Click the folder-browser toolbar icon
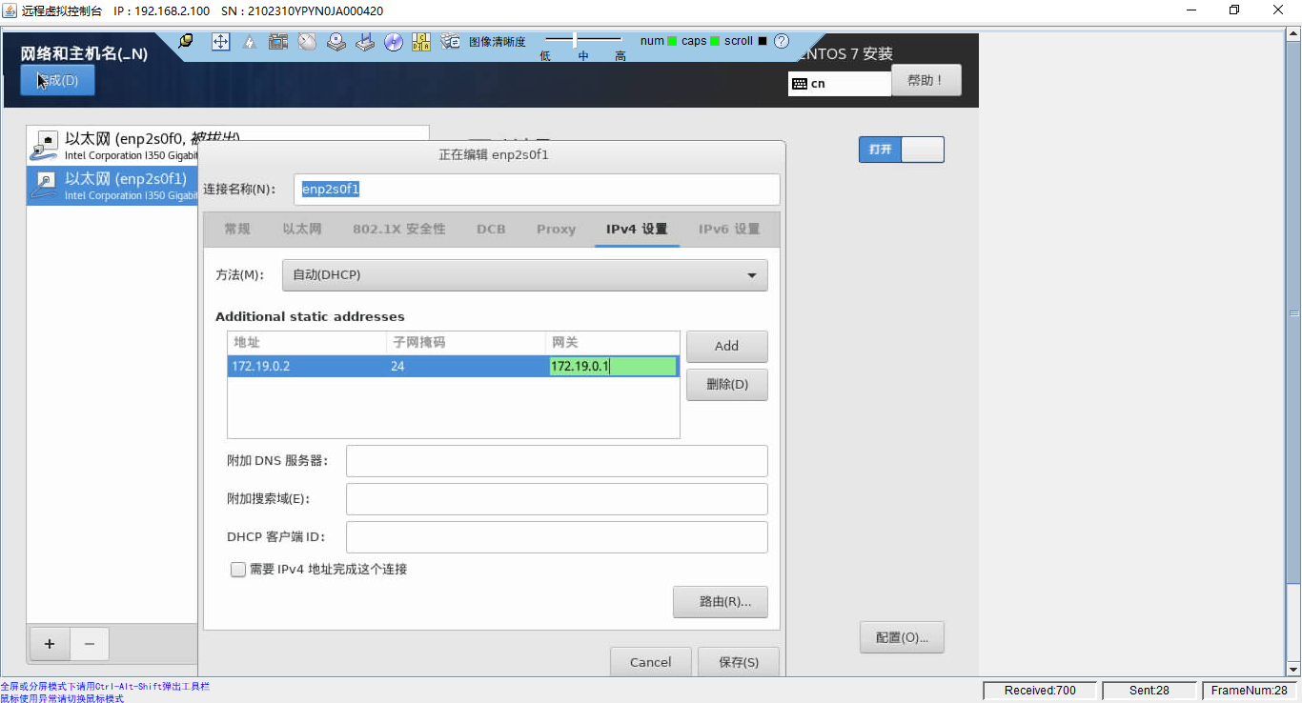The width and height of the screenshot is (1302, 703). 451,42
